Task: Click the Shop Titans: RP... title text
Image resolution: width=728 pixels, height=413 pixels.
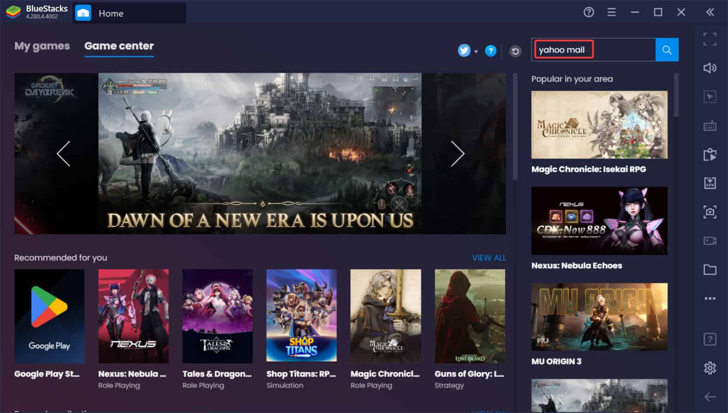Action: click(301, 374)
